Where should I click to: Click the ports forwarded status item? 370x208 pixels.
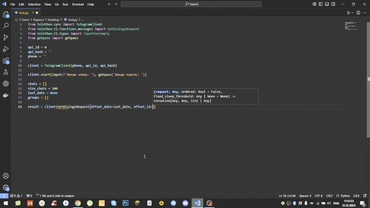click(29, 196)
